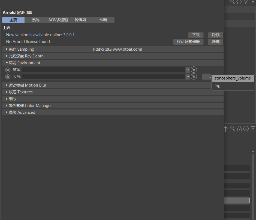Toggle the lock icon in lower panel
The height and width of the screenshot is (220, 256).
point(239,129)
